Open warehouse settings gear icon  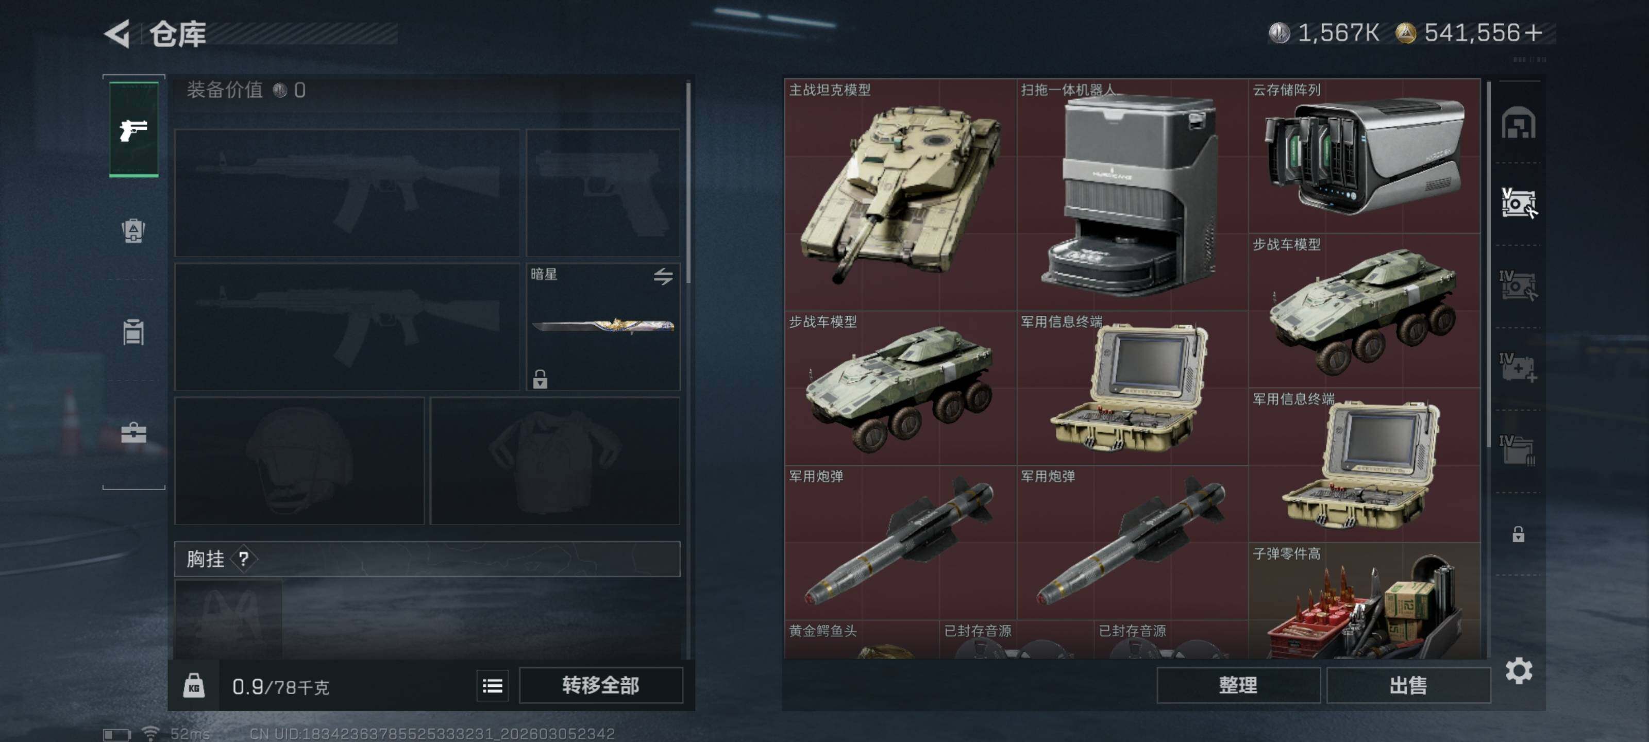point(1519,671)
